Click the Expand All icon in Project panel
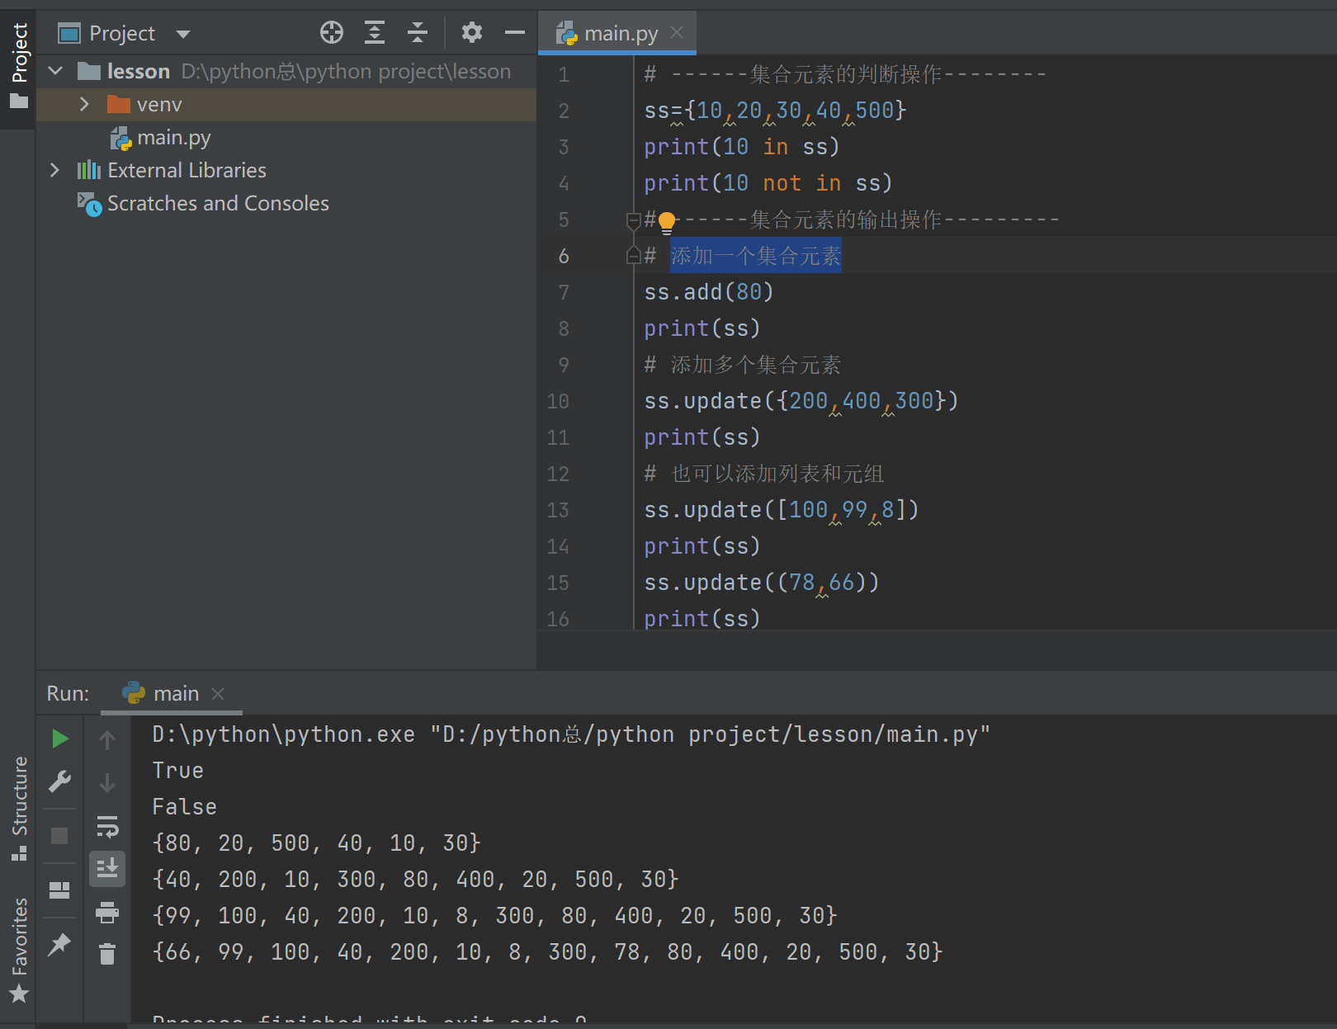Viewport: 1337px width, 1029px height. (375, 33)
